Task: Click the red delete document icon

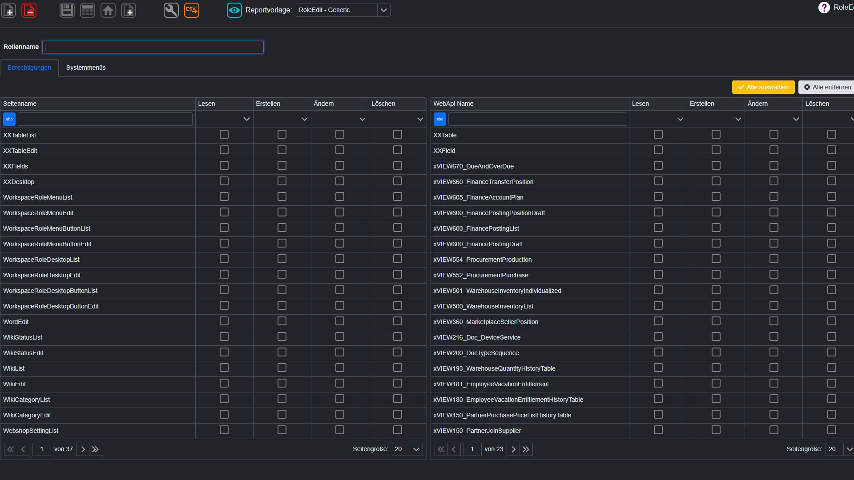Action: pos(29,10)
